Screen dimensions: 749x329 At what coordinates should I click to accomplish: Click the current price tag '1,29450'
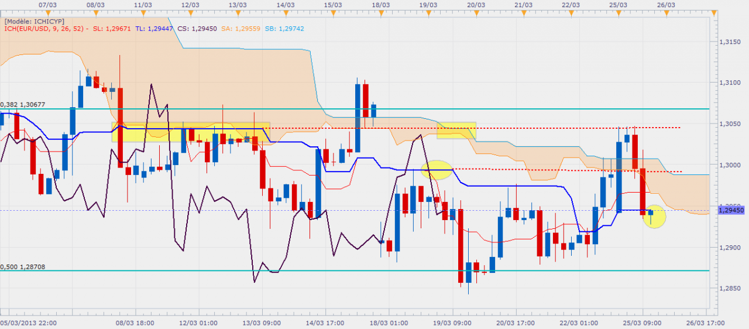(730, 210)
